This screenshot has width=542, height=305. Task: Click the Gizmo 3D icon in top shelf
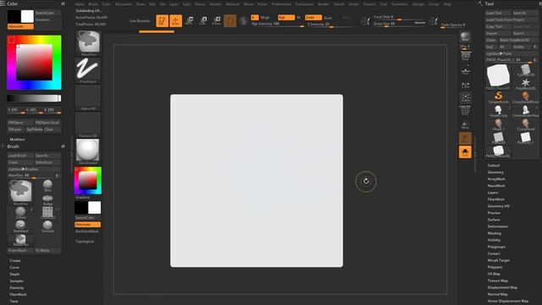230,20
